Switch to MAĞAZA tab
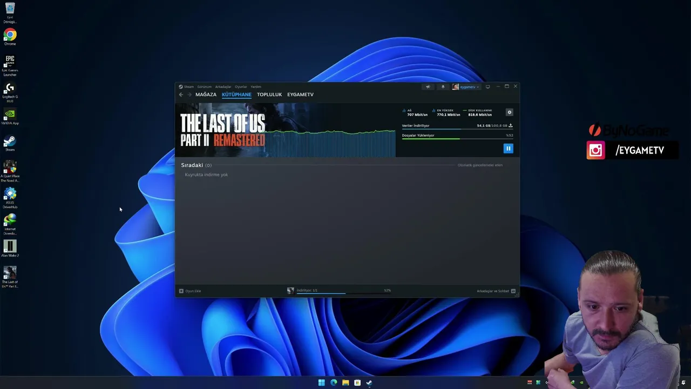 (x=206, y=95)
